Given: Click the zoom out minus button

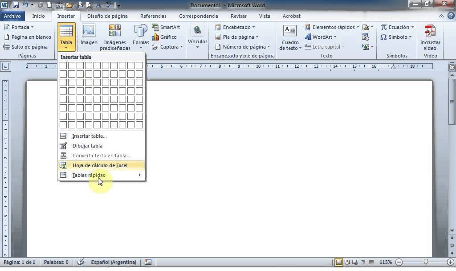Looking at the screenshot, I should pyautogui.click(x=399, y=262).
